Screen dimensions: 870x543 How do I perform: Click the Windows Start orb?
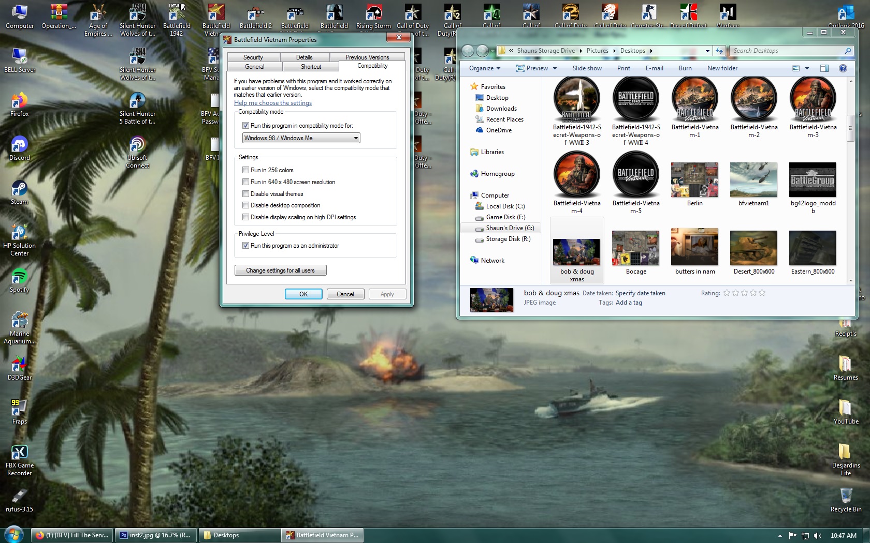[14, 535]
